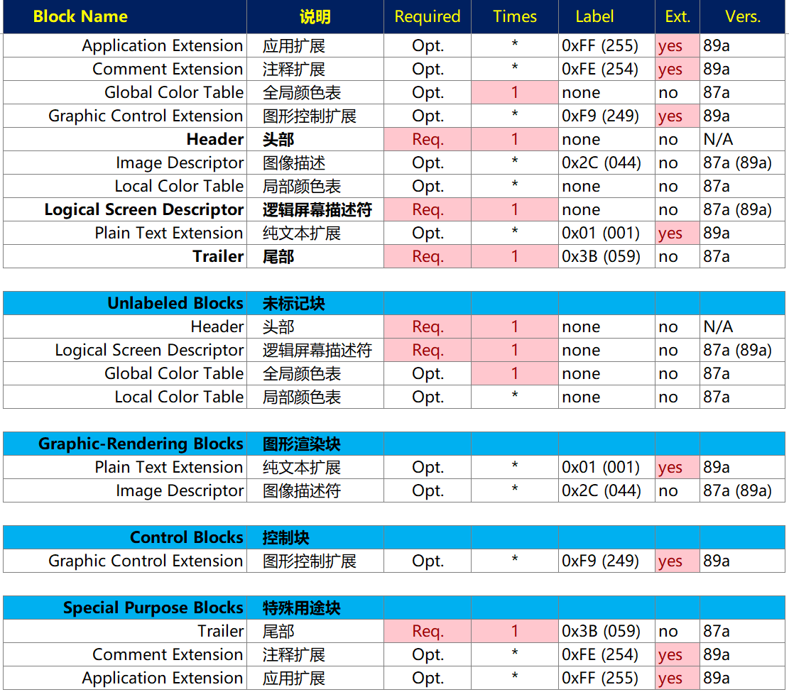Image resolution: width=789 pixels, height=692 pixels.
Task: Click the "Vers." column header
Action: 743,17
